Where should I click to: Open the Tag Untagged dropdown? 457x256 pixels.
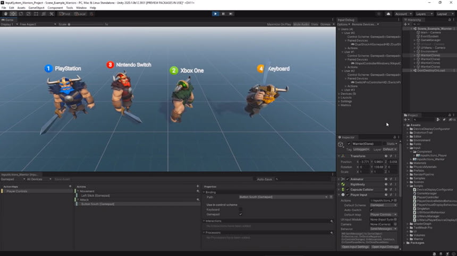click(361, 149)
